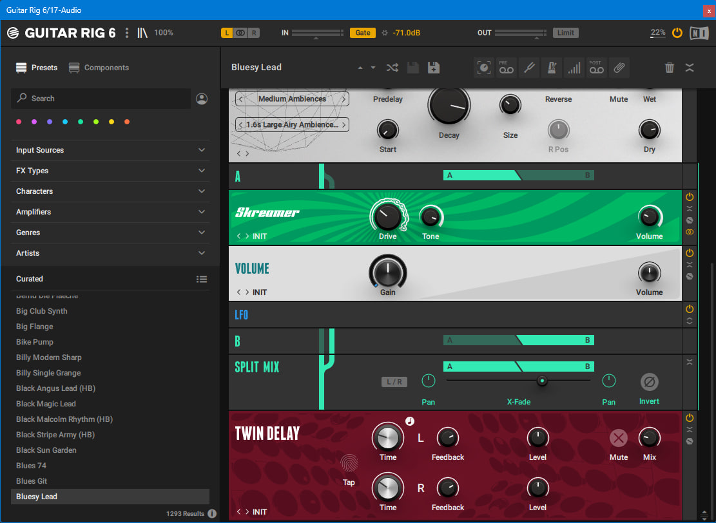
Task: Toggle right input channel R
Action: point(254,33)
